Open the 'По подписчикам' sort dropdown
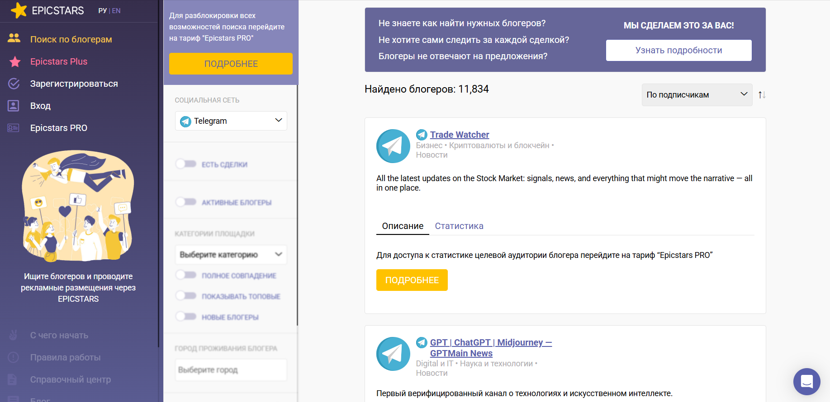Viewport: 830px width, 402px height. point(697,95)
